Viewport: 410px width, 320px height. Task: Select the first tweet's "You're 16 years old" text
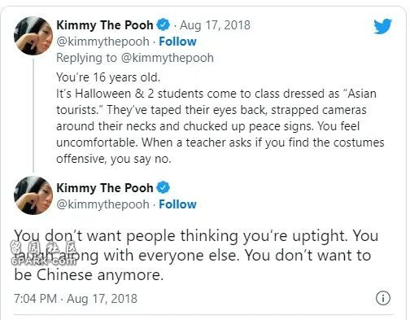click(x=108, y=77)
